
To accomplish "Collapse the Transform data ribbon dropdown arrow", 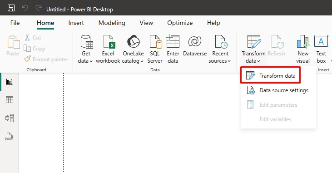I will (x=258, y=61).
